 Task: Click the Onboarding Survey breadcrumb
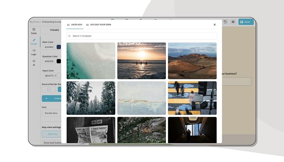click(52, 22)
